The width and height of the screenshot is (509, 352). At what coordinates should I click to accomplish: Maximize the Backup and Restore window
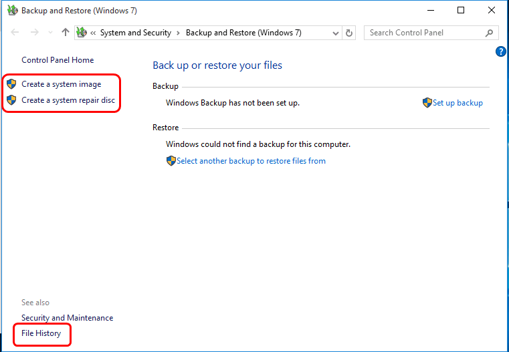pos(461,11)
